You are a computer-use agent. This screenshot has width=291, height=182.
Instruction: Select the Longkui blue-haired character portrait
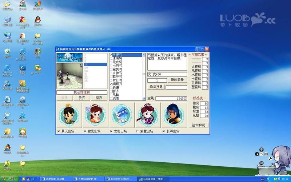point(122,115)
